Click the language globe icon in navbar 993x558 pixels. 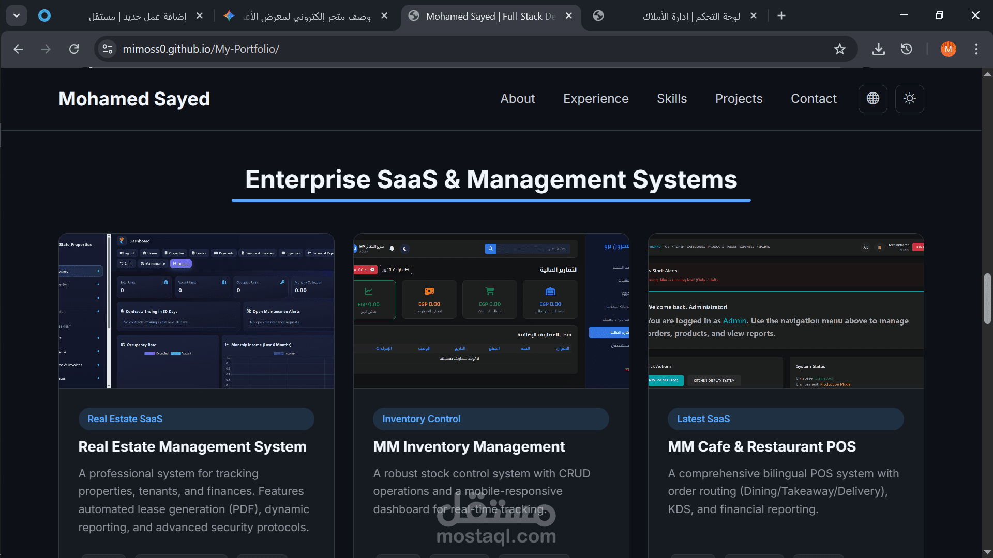(872, 99)
